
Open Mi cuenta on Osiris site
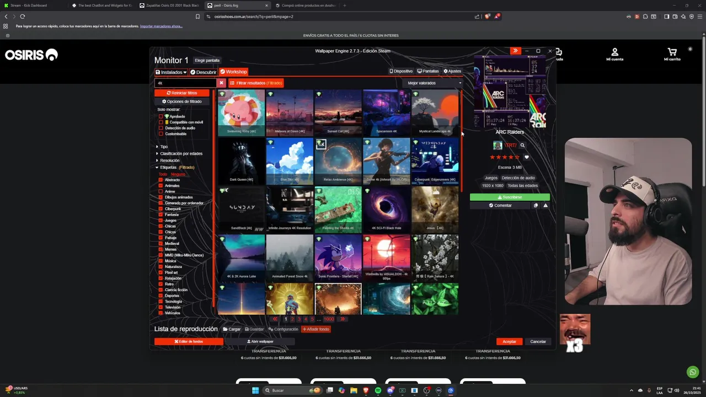[x=614, y=55]
